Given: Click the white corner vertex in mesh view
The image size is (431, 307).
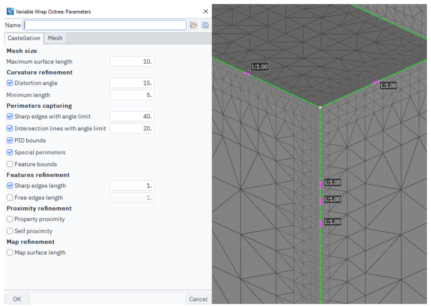Looking at the screenshot, I should tap(320, 107).
